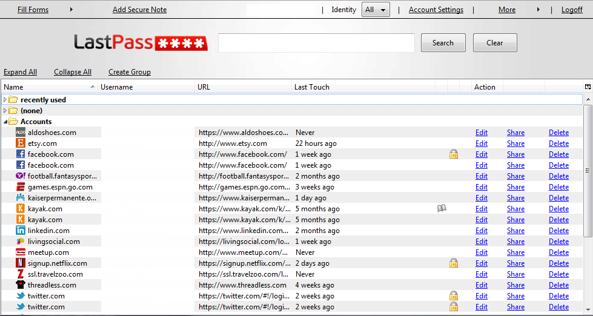This screenshot has width=593, height=316.
Task: Share the aldoshoes.com entry
Action: coord(516,133)
